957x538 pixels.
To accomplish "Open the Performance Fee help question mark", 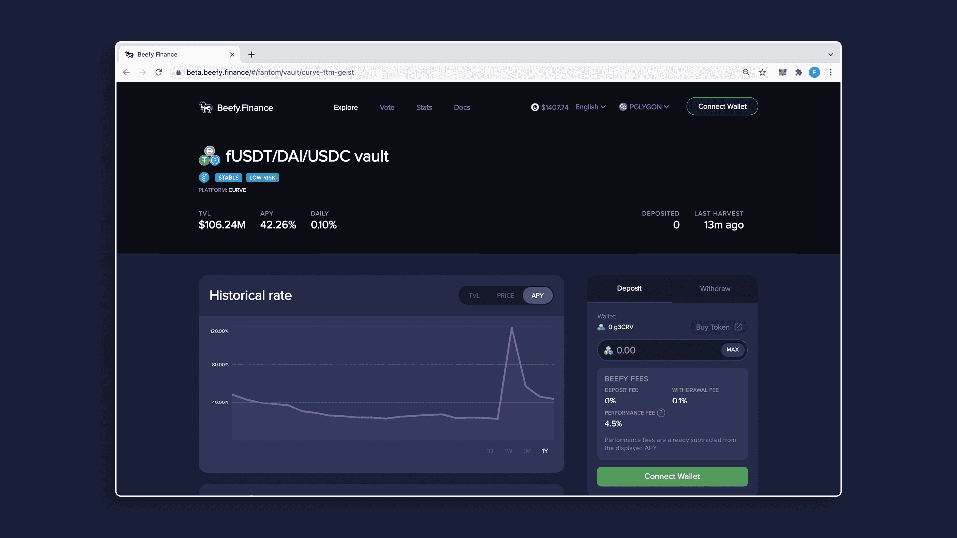I will (661, 413).
